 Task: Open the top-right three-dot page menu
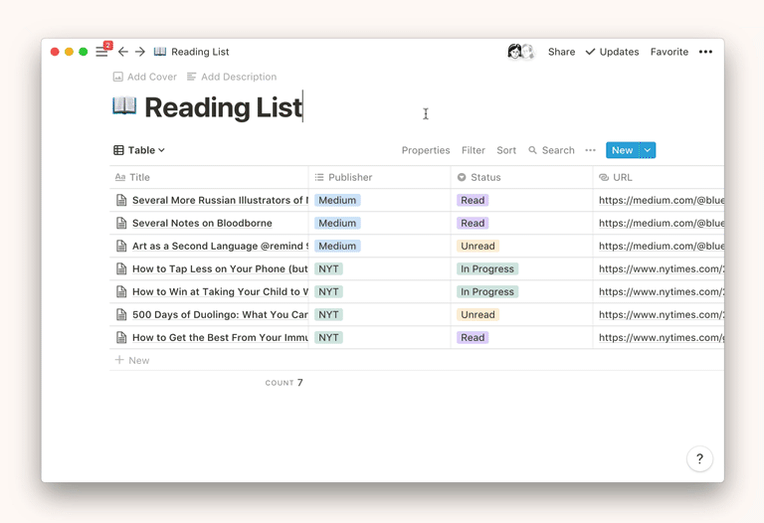point(705,52)
